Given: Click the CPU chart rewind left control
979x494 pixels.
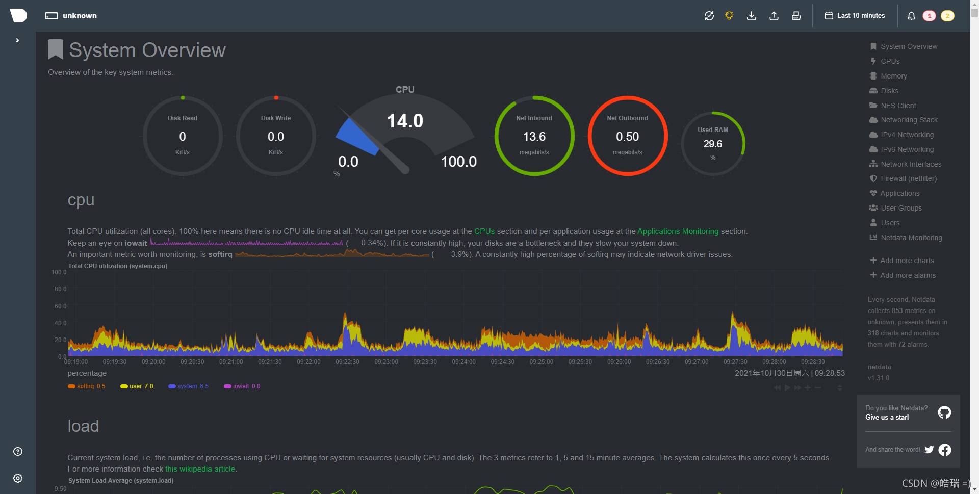Looking at the screenshot, I should (777, 388).
